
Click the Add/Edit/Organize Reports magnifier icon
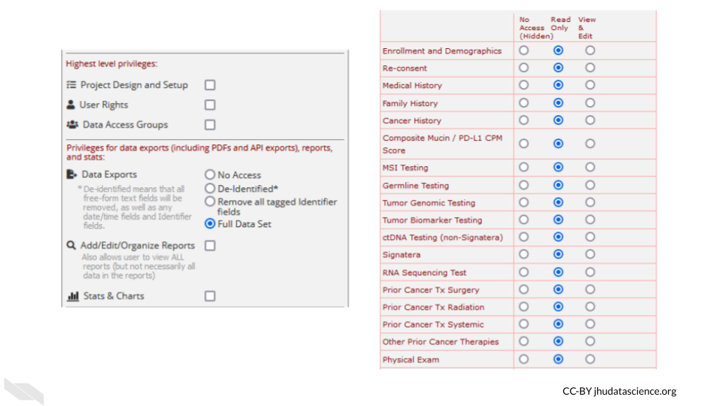pos(72,246)
